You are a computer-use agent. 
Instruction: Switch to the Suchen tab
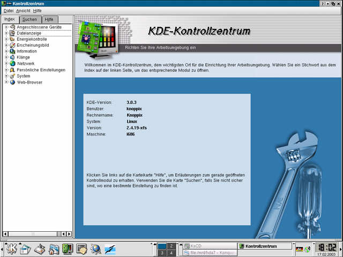click(x=30, y=19)
